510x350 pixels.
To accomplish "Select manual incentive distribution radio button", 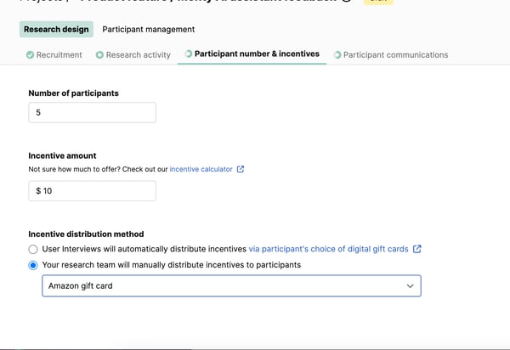I will [x=33, y=265].
